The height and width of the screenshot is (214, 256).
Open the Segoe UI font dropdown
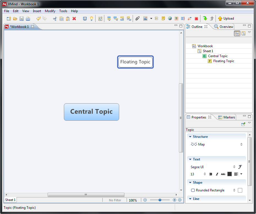point(234,167)
